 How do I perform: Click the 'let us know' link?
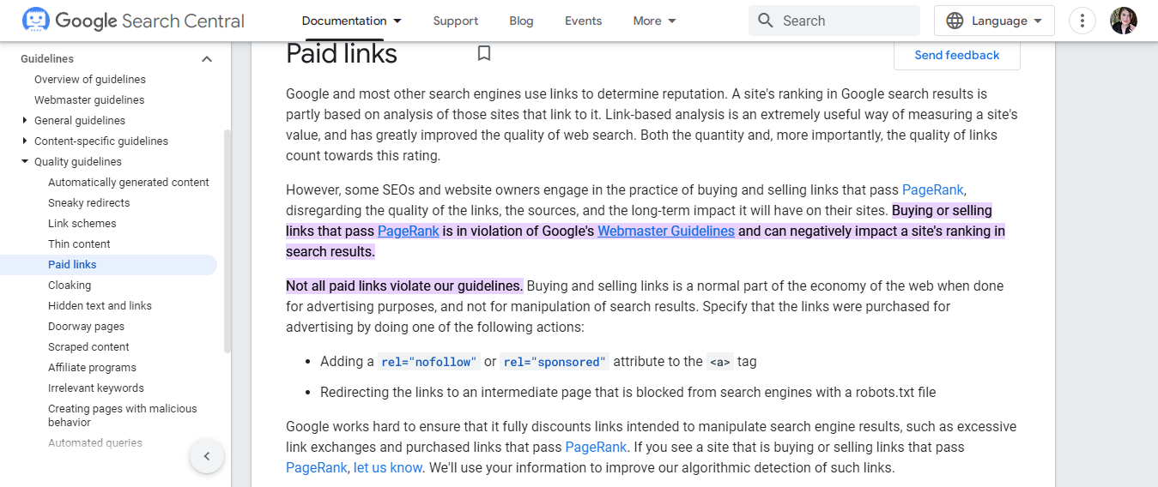coord(388,467)
